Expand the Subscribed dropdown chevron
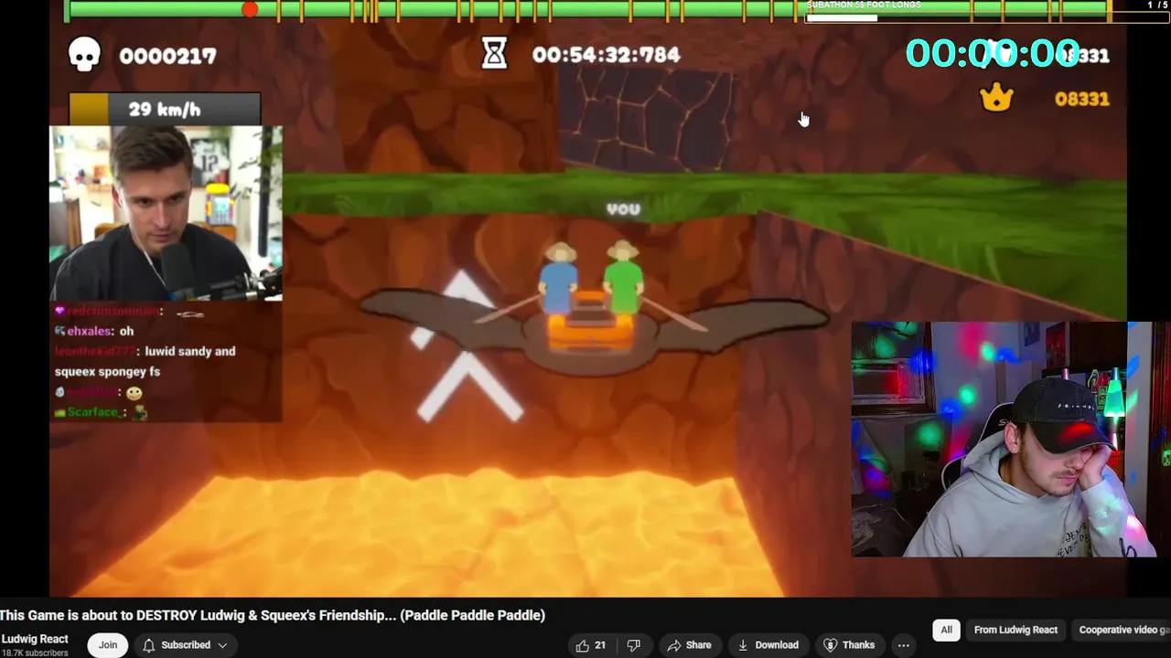 tap(222, 645)
